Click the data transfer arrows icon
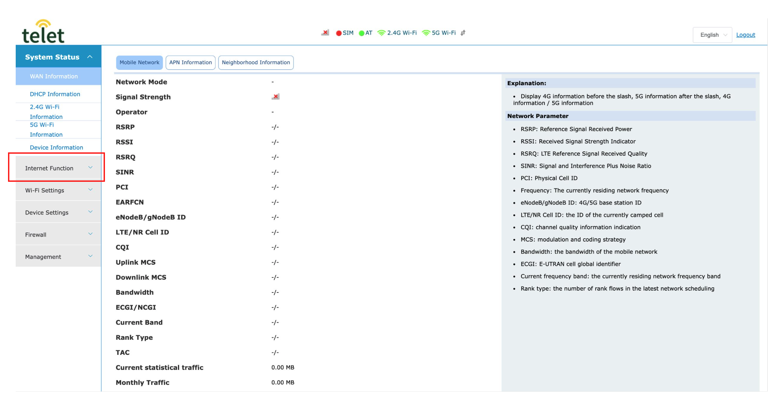 463,33
